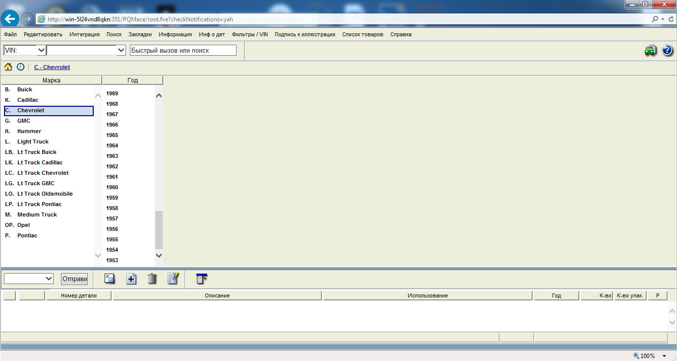The image size is (677, 361).
Task: Go back with the browser back arrow
Action: [x=10, y=19]
